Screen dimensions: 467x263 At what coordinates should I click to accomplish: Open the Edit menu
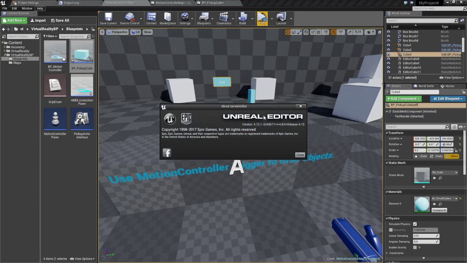click(14, 8)
